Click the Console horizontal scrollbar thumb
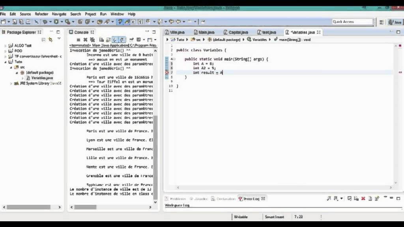The height and width of the screenshot is (227, 404). 85,207
